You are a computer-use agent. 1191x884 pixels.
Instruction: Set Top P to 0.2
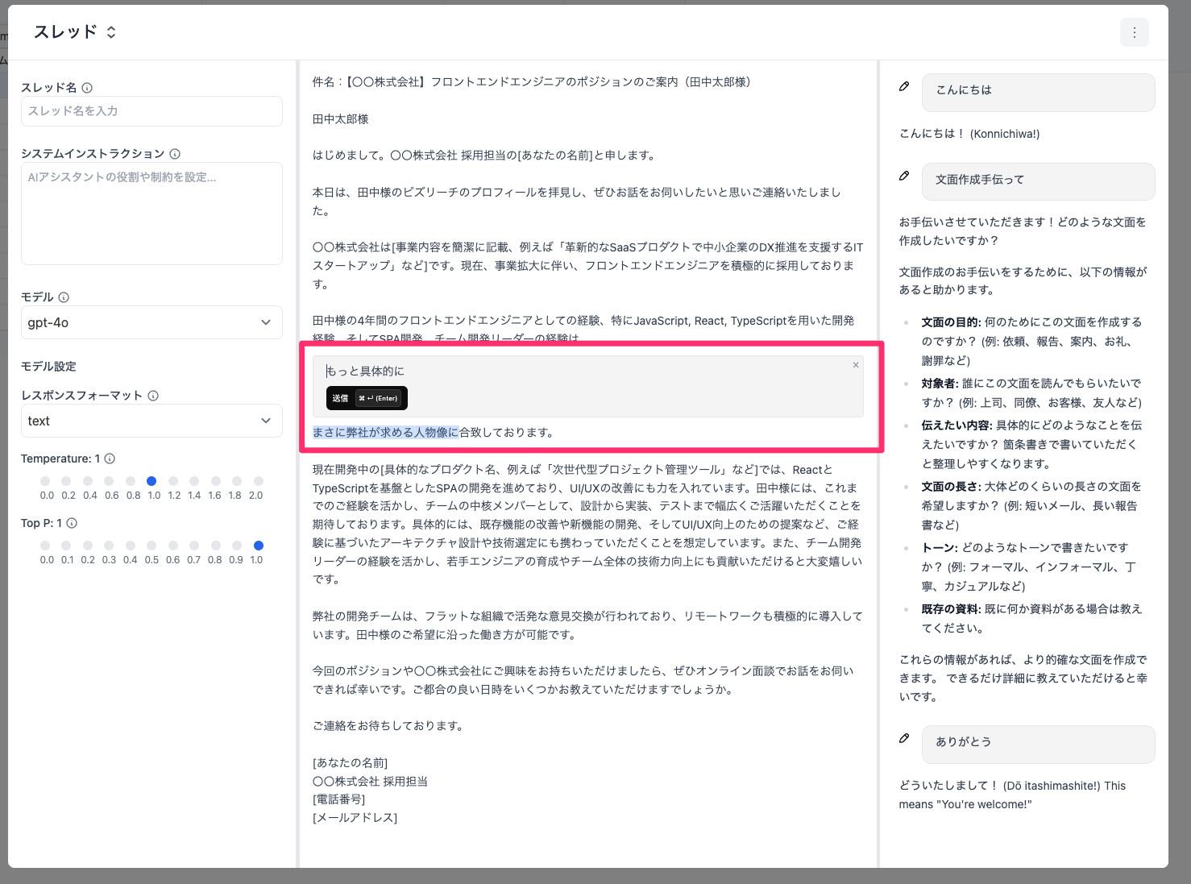click(88, 546)
